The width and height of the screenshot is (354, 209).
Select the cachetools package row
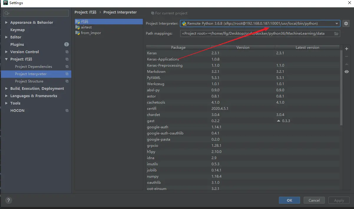coord(243,102)
